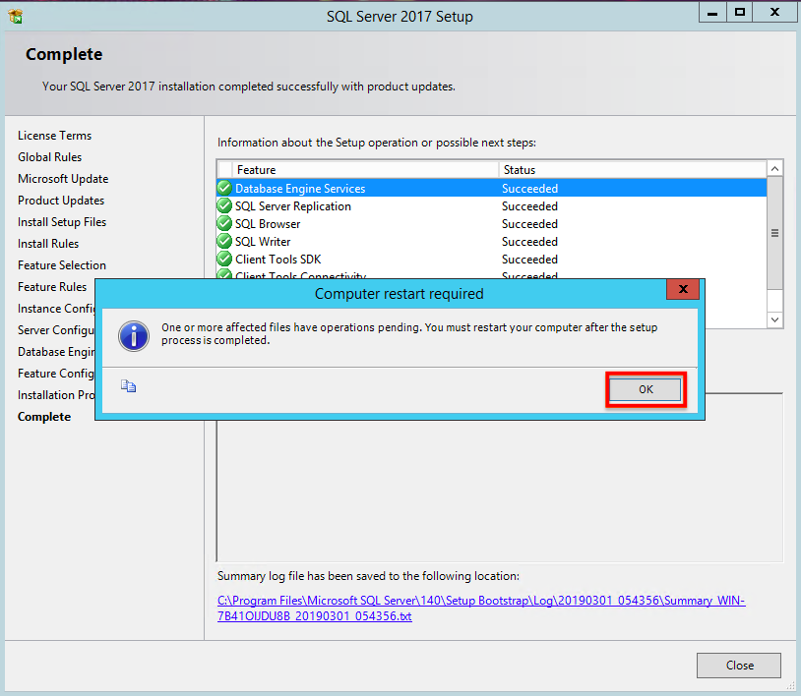This screenshot has width=801, height=696.
Task: Copy dialog message using the copy icon
Action: click(x=128, y=386)
